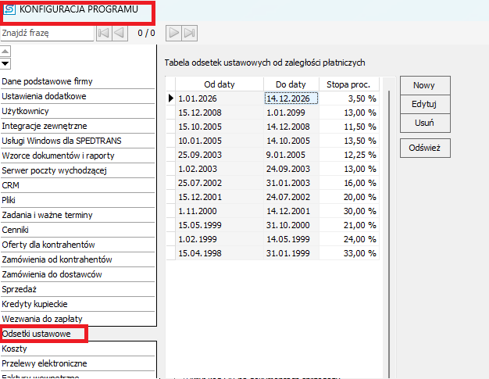Image resolution: width=489 pixels, height=379 pixels.
Task: Sort by the Stopa proc. column header
Action: [x=348, y=84]
